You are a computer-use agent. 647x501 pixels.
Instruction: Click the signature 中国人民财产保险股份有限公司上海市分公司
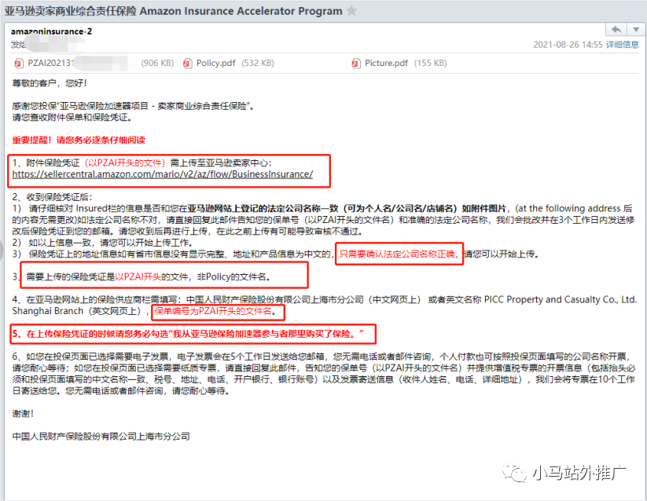[101, 437]
